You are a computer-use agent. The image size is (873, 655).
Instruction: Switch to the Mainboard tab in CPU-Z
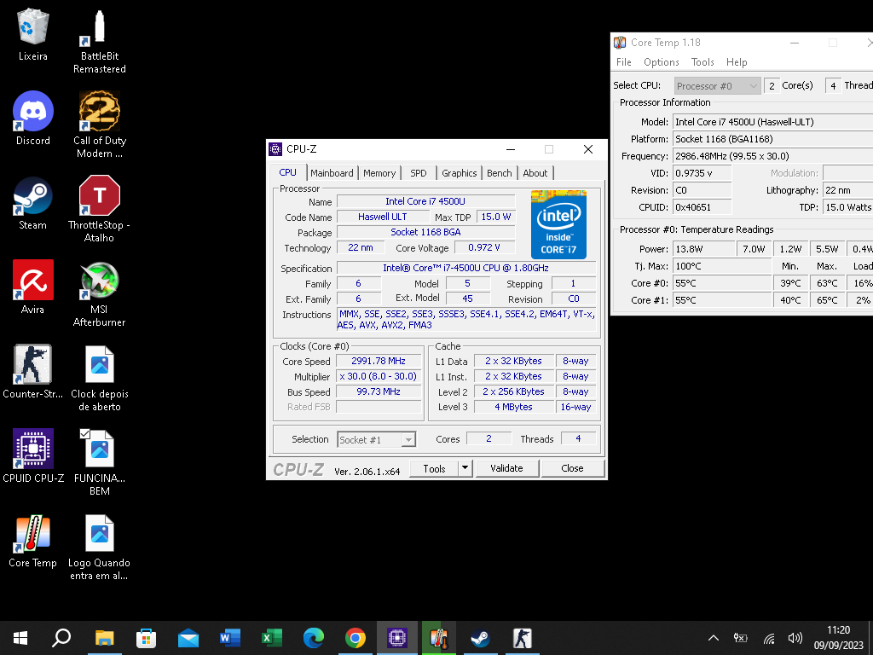[332, 173]
